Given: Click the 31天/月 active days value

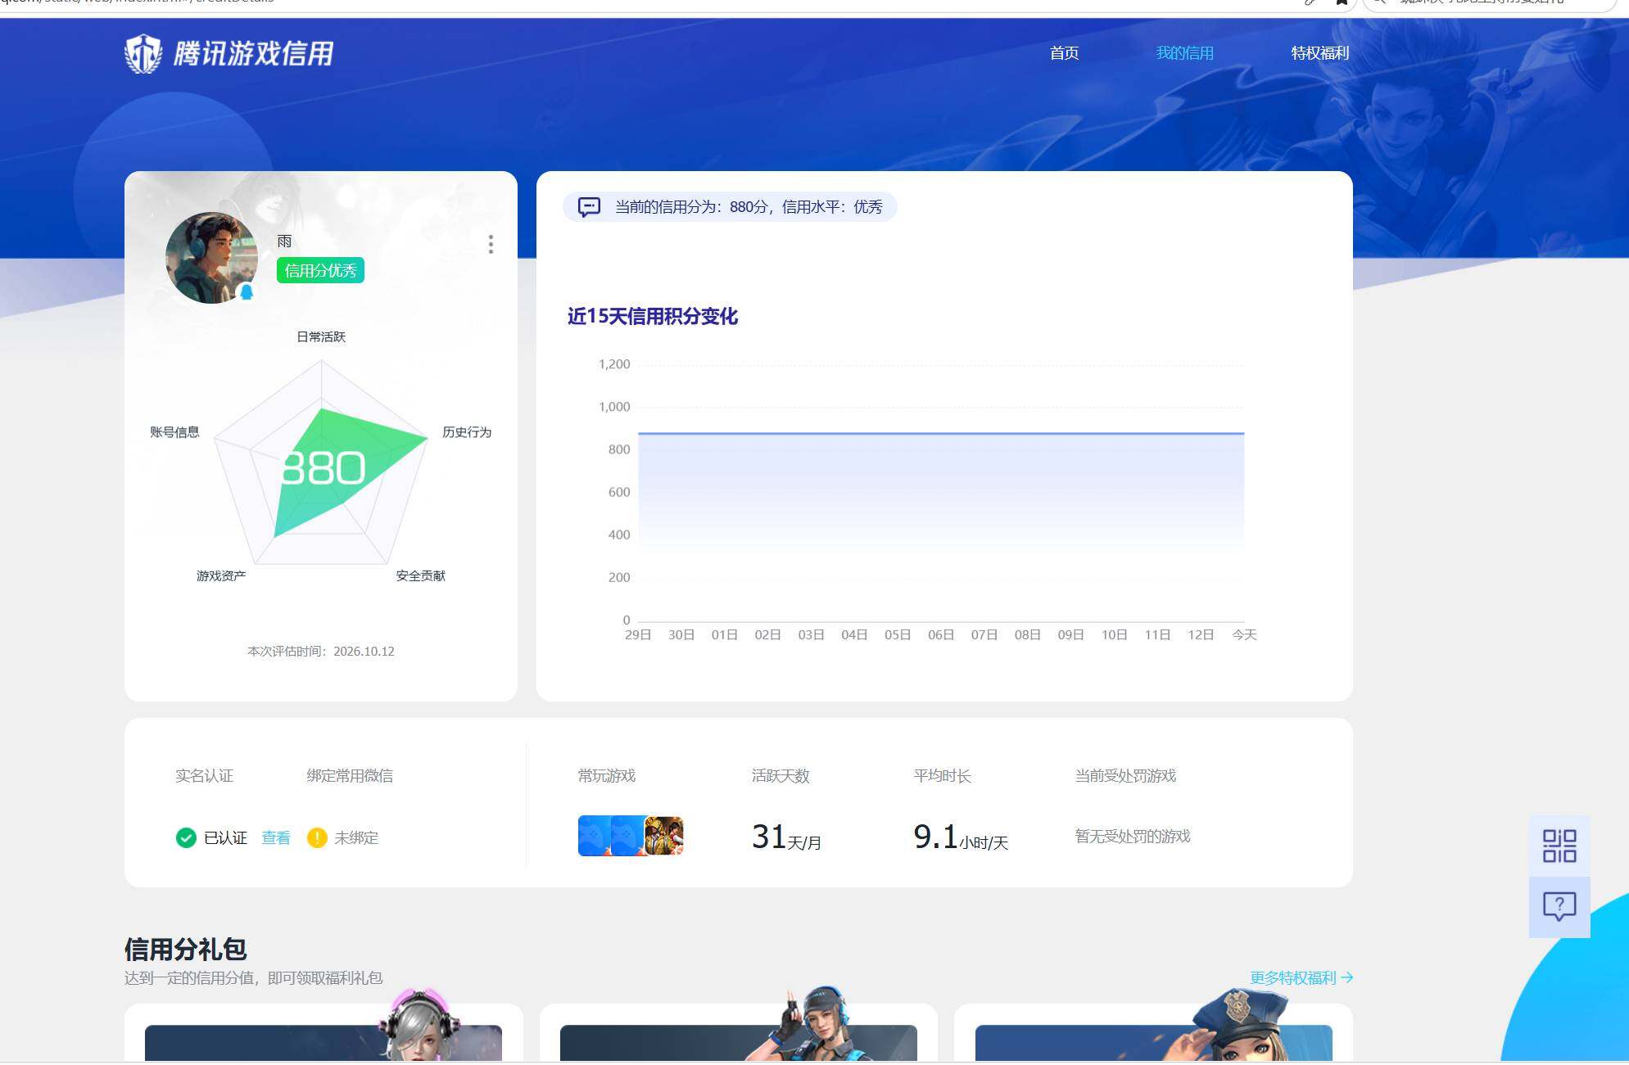Looking at the screenshot, I should pos(786,837).
